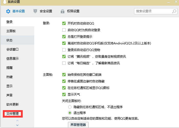Toggle 订阅“腾讯视频” checkbox
Screen dimensions: 179x128
tap(64, 56)
